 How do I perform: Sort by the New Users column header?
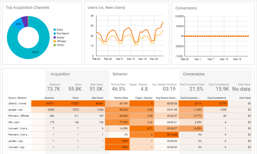pos(97,98)
